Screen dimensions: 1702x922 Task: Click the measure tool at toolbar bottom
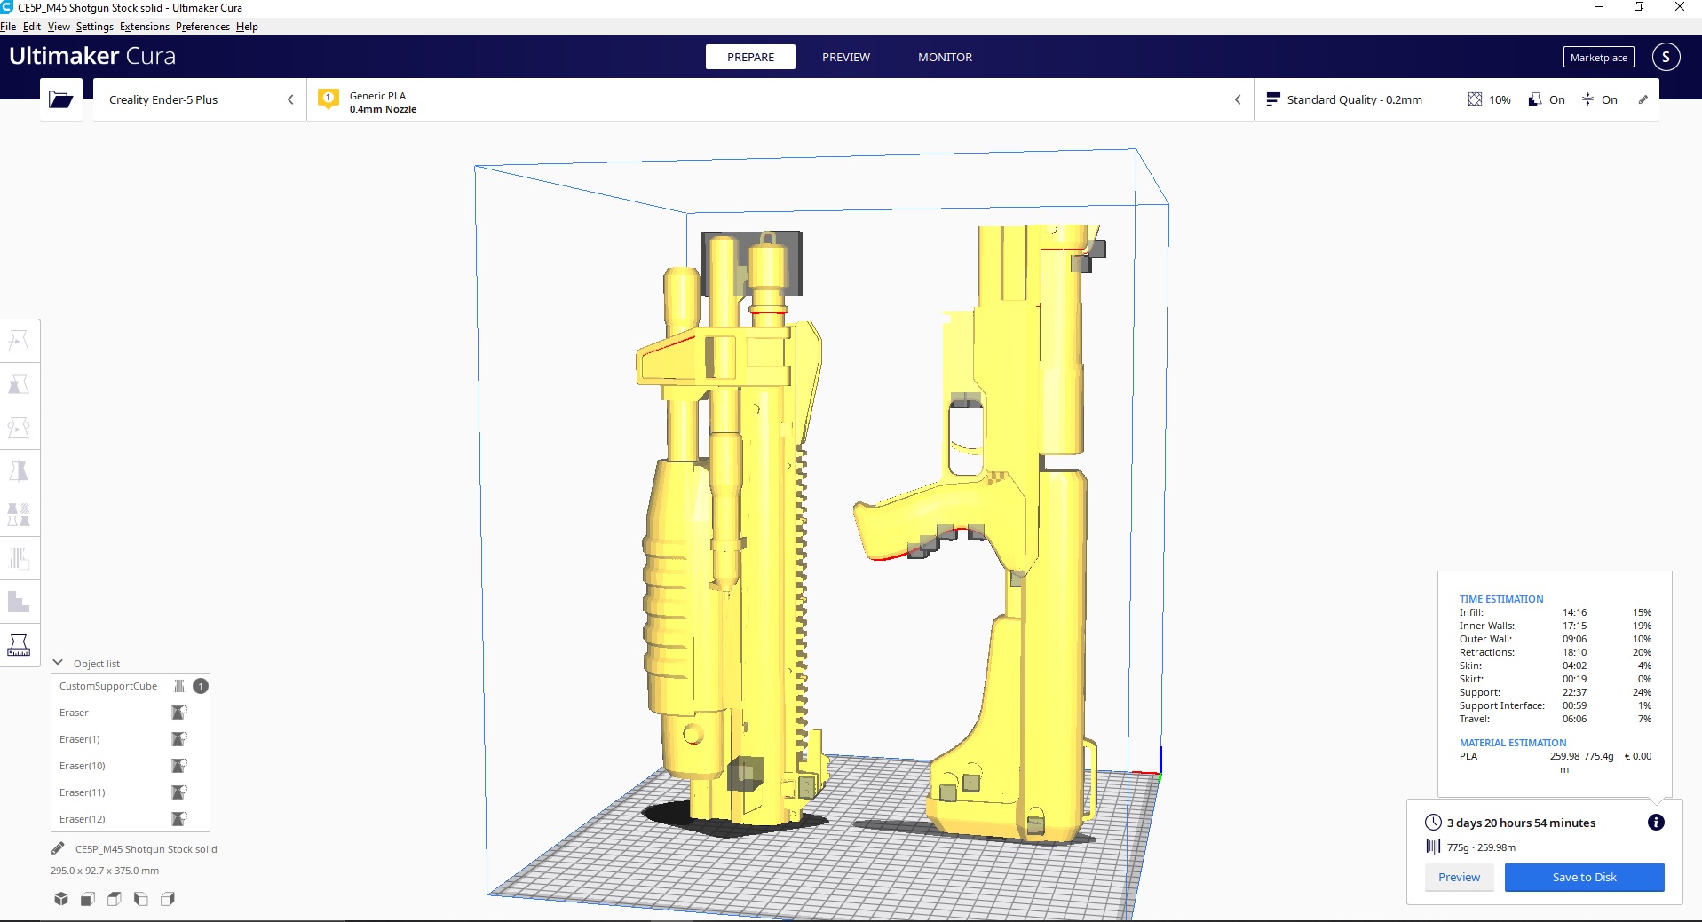pyautogui.click(x=19, y=645)
